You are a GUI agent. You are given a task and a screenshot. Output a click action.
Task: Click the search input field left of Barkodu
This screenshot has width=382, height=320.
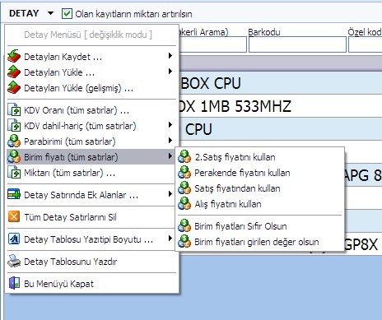point(213,44)
